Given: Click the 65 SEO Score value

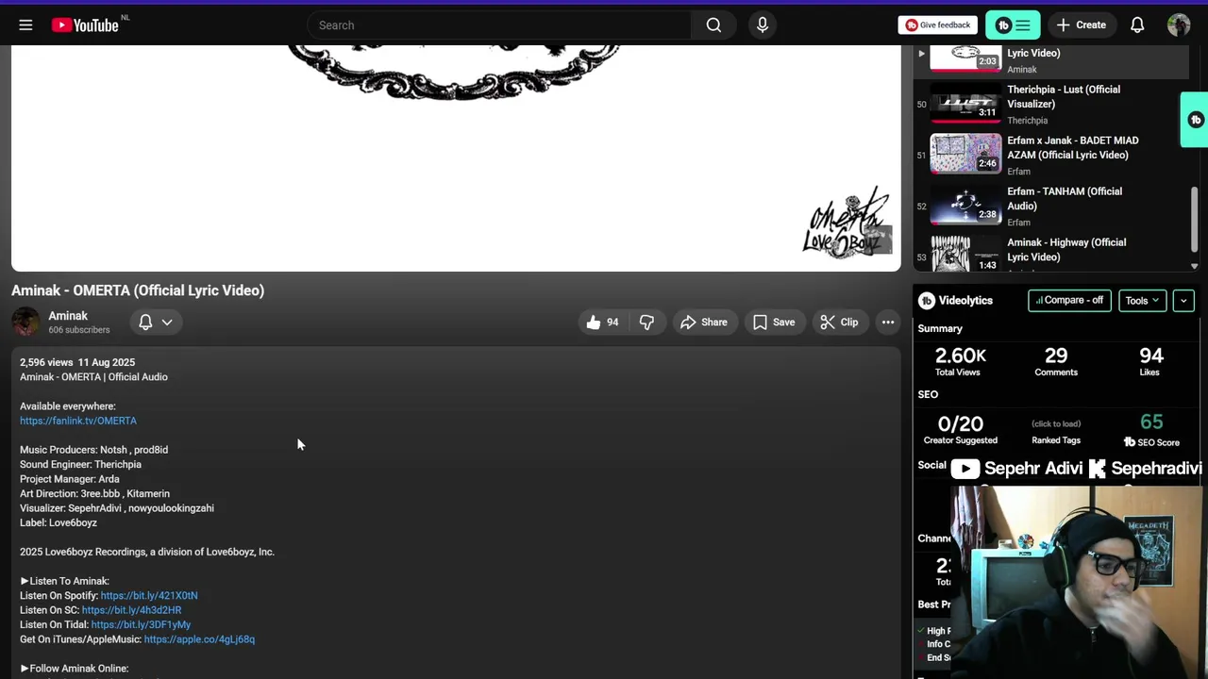Looking at the screenshot, I should click(x=1151, y=422).
